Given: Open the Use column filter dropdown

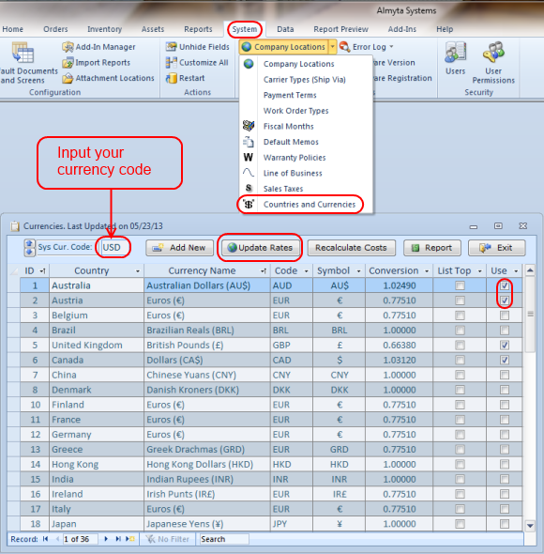Looking at the screenshot, I should point(516,271).
